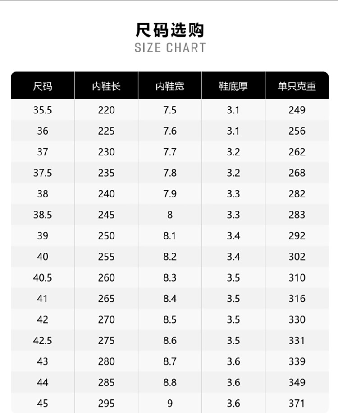The height and width of the screenshot is (413, 338).
Task: Click the 尺码选购 heading
Action: (x=170, y=30)
